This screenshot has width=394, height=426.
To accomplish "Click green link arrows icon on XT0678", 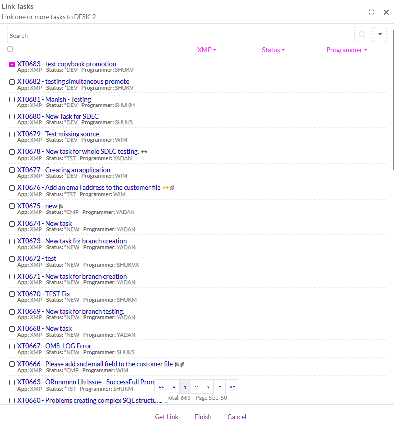I will 144,152.
